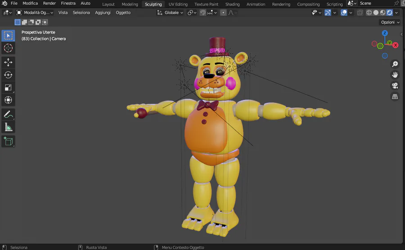Select the Measure ruler tool
The image size is (405, 250).
click(x=8, y=127)
